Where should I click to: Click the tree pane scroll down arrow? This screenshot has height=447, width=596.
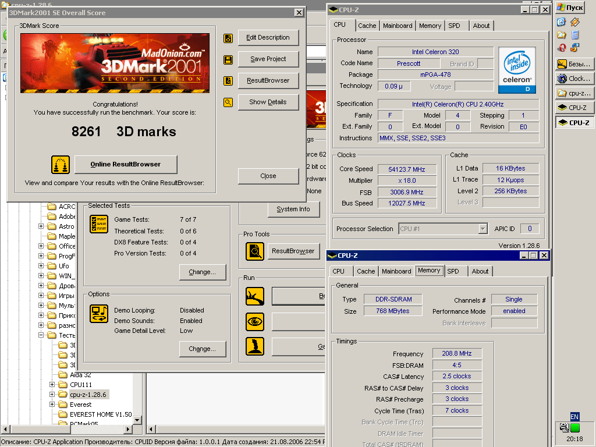point(137,420)
